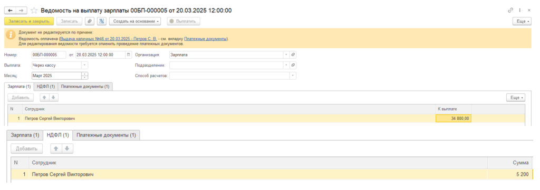Click the Выплатить button
The height and width of the screenshot is (190, 540).
click(184, 22)
